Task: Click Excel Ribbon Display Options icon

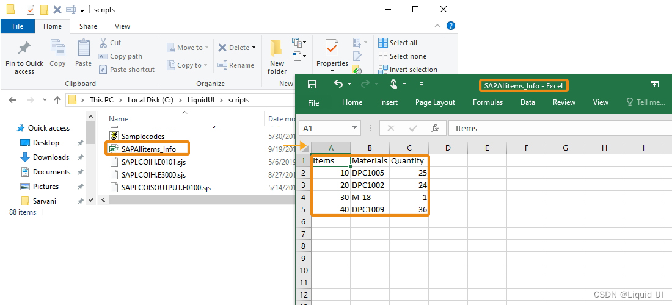Action: coord(654,84)
